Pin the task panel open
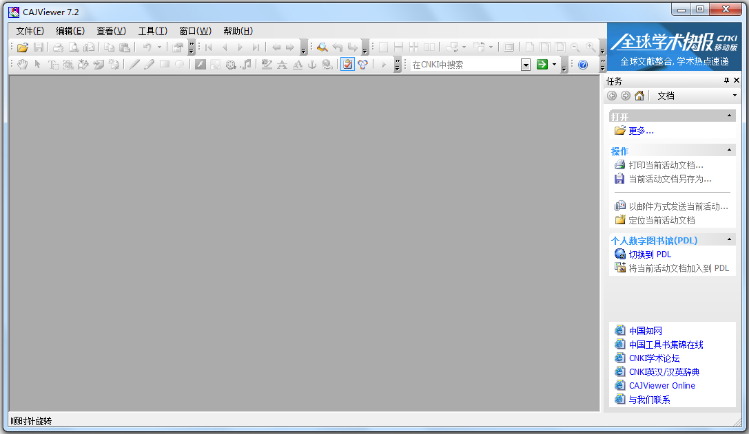The width and height of the screenshot is (749, 434). coord(727,80)
